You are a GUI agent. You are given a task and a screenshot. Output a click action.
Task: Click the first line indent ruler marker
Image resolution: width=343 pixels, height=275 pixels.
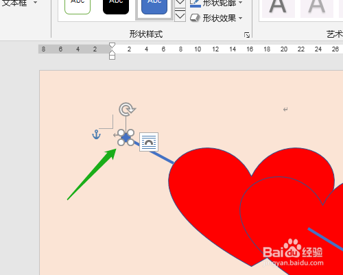click(112, 45)
